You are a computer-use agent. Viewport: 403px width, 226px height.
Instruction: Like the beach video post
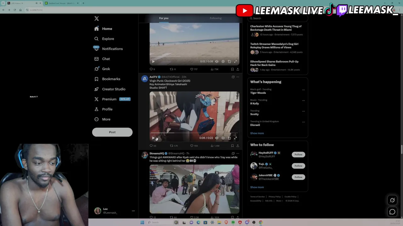[x=194, y=69]
